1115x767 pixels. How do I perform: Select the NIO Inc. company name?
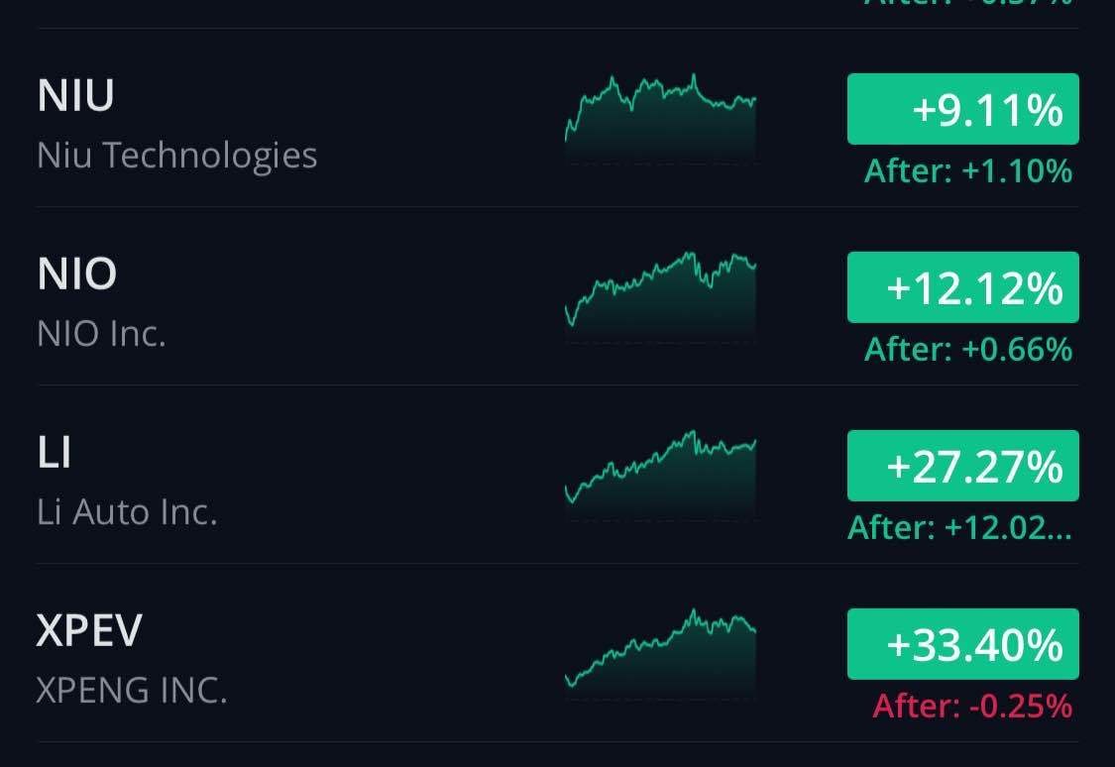(101, 334)
